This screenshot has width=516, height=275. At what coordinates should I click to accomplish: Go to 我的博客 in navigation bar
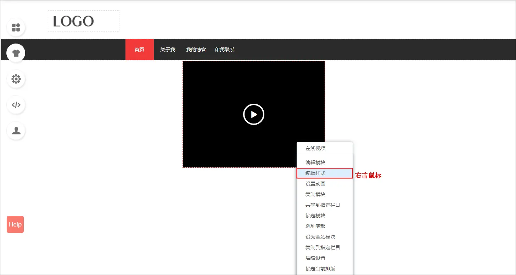coord(196,50)
